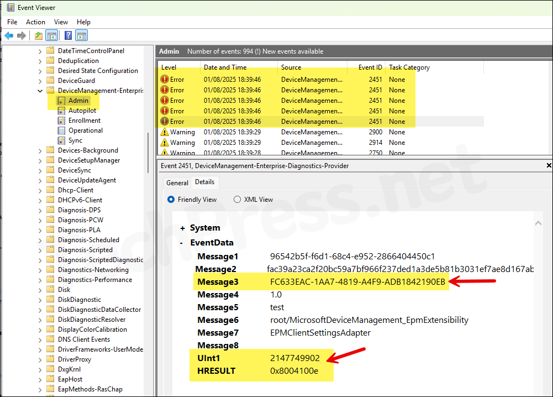This screenshot has height=397, width=553.
Task: Click the Message5 value test
Action: [x=277, y=307]
